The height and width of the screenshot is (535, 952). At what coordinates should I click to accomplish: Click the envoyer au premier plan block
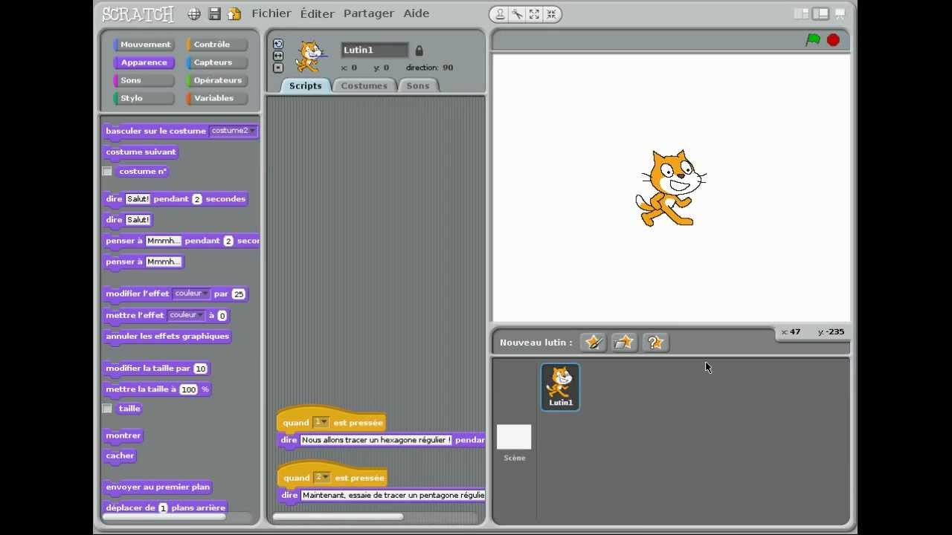coord(158,487)
